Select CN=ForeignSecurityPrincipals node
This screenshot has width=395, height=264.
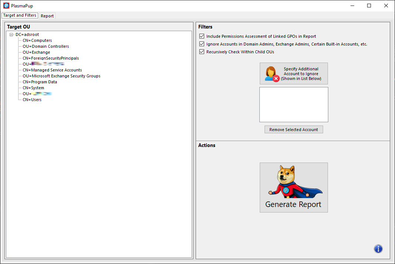click(51, 58)
